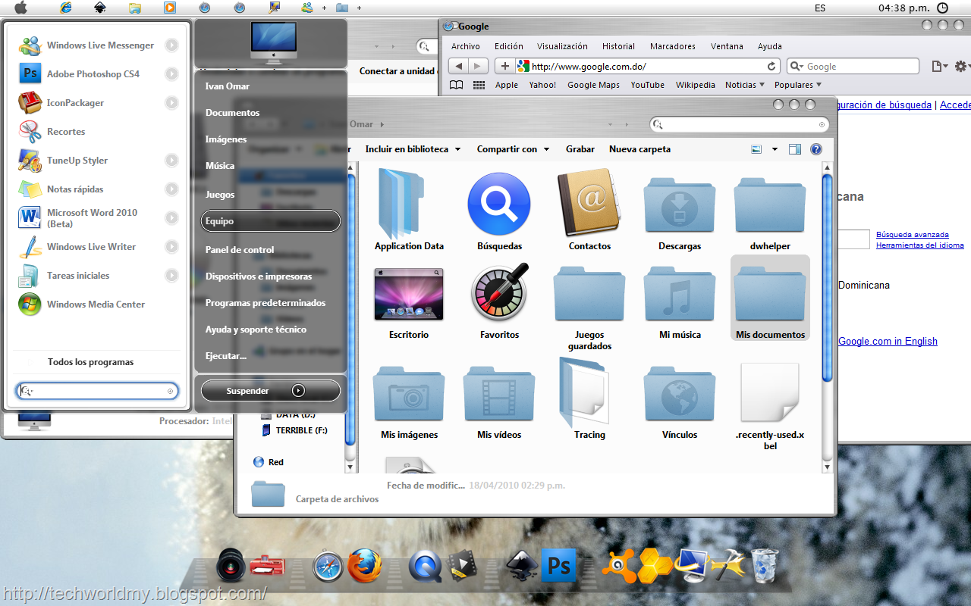Open Safari Ayuda menu
This screenshot has width=971, height=606.
pos(770,46)
